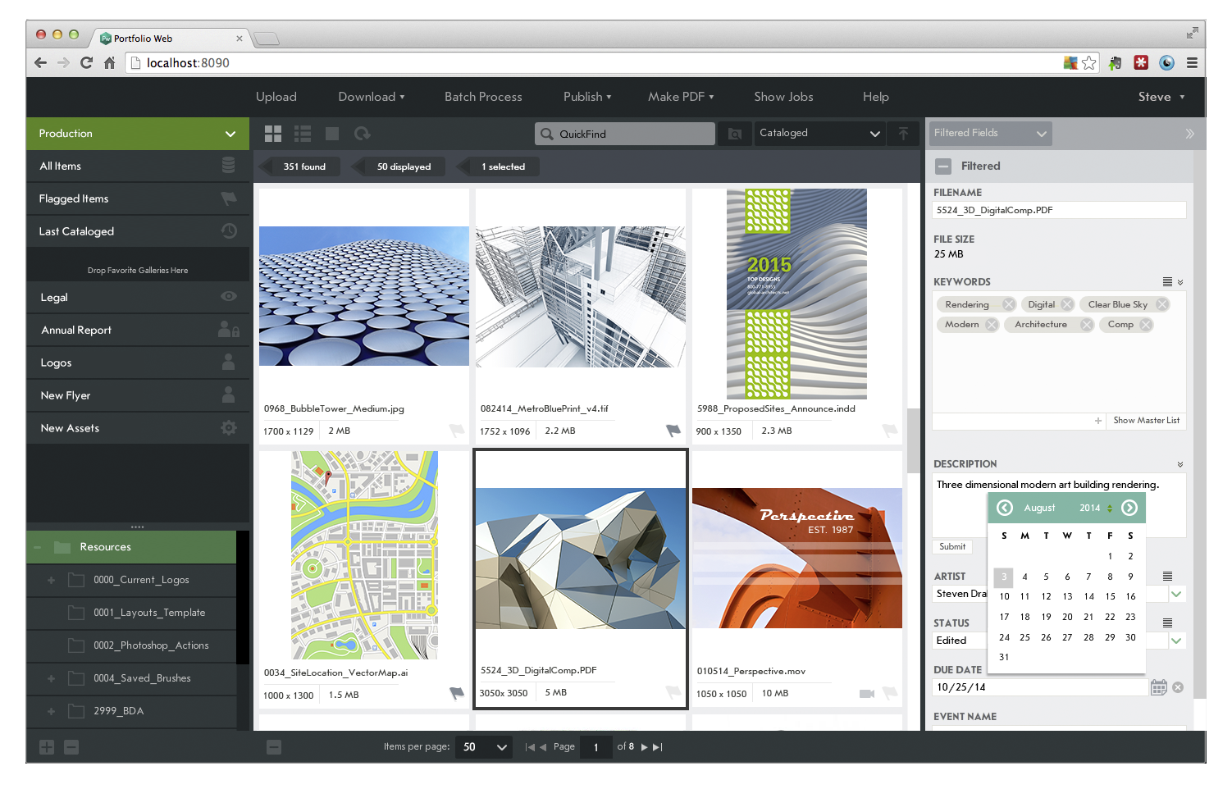This screenshot has height=789, width=1232.
Task: Click the Submit button under description
Action: point(952,547)
